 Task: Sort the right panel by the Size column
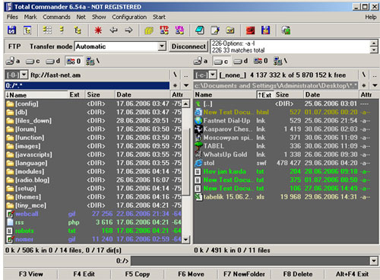[x=289, y=95]
